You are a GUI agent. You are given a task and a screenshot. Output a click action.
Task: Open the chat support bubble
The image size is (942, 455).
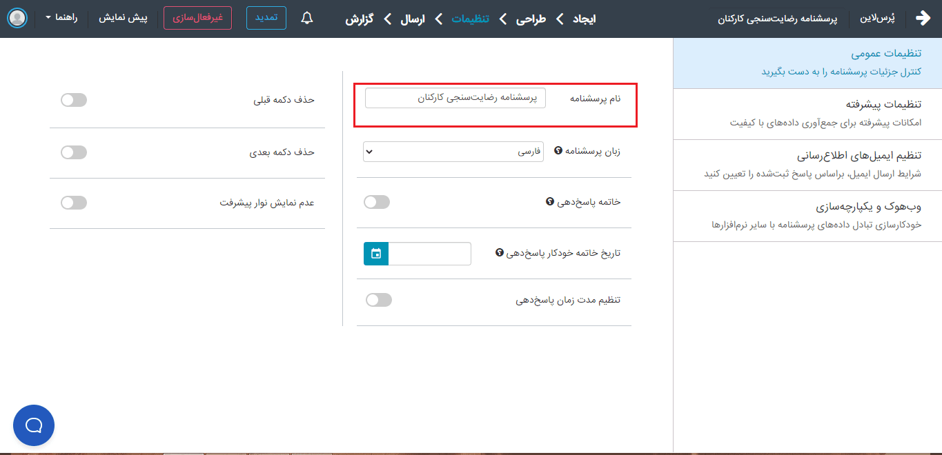34,425
